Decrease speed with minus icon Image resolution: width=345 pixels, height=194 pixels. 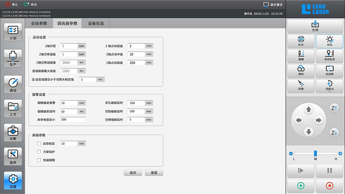point(291,153)
